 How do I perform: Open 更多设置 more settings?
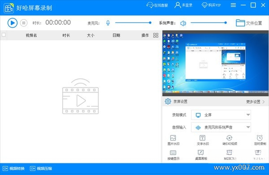[256, 102]
